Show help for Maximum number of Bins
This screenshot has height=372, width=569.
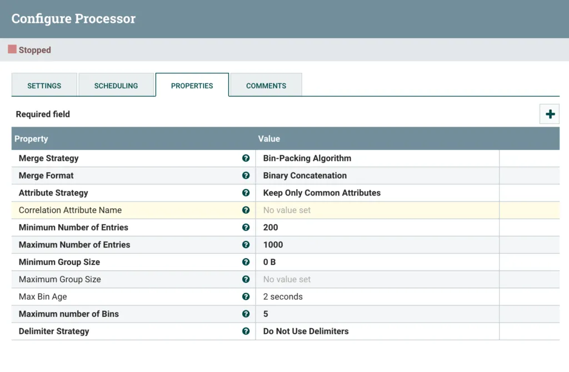[246, 314]
